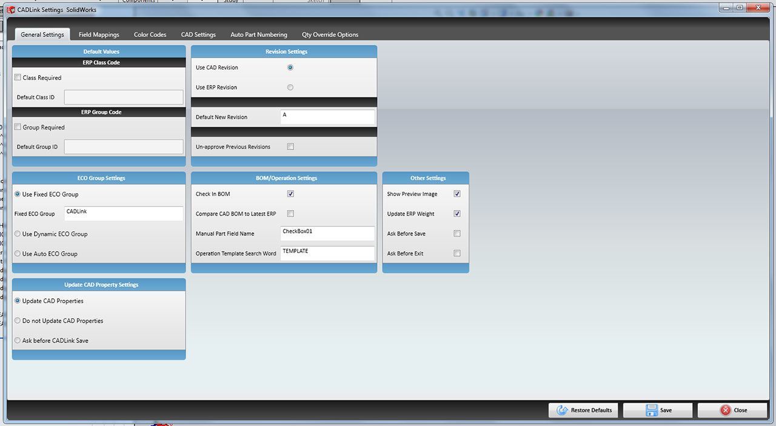Viewport: 776px width, 426px height.
Task: Choose Use Dynamic ECO Group
Action: coord(18,234)
